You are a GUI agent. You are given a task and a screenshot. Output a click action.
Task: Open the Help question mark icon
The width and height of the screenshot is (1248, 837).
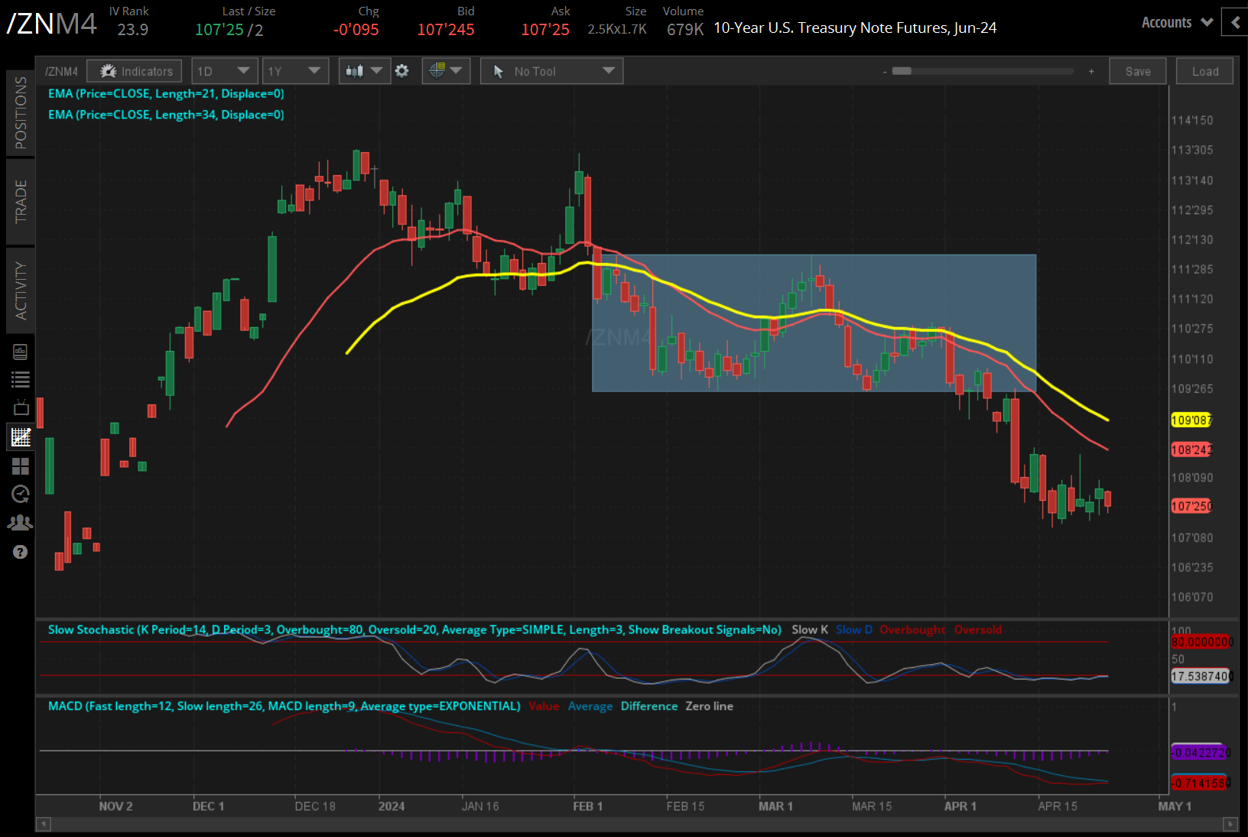coord(21,551)
